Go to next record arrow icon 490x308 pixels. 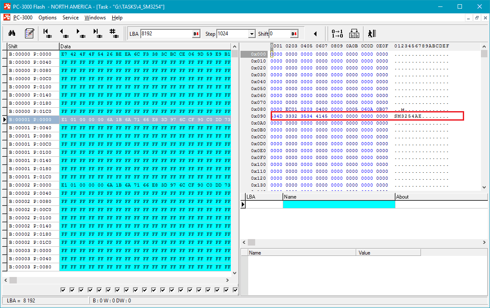pos(81,33)
